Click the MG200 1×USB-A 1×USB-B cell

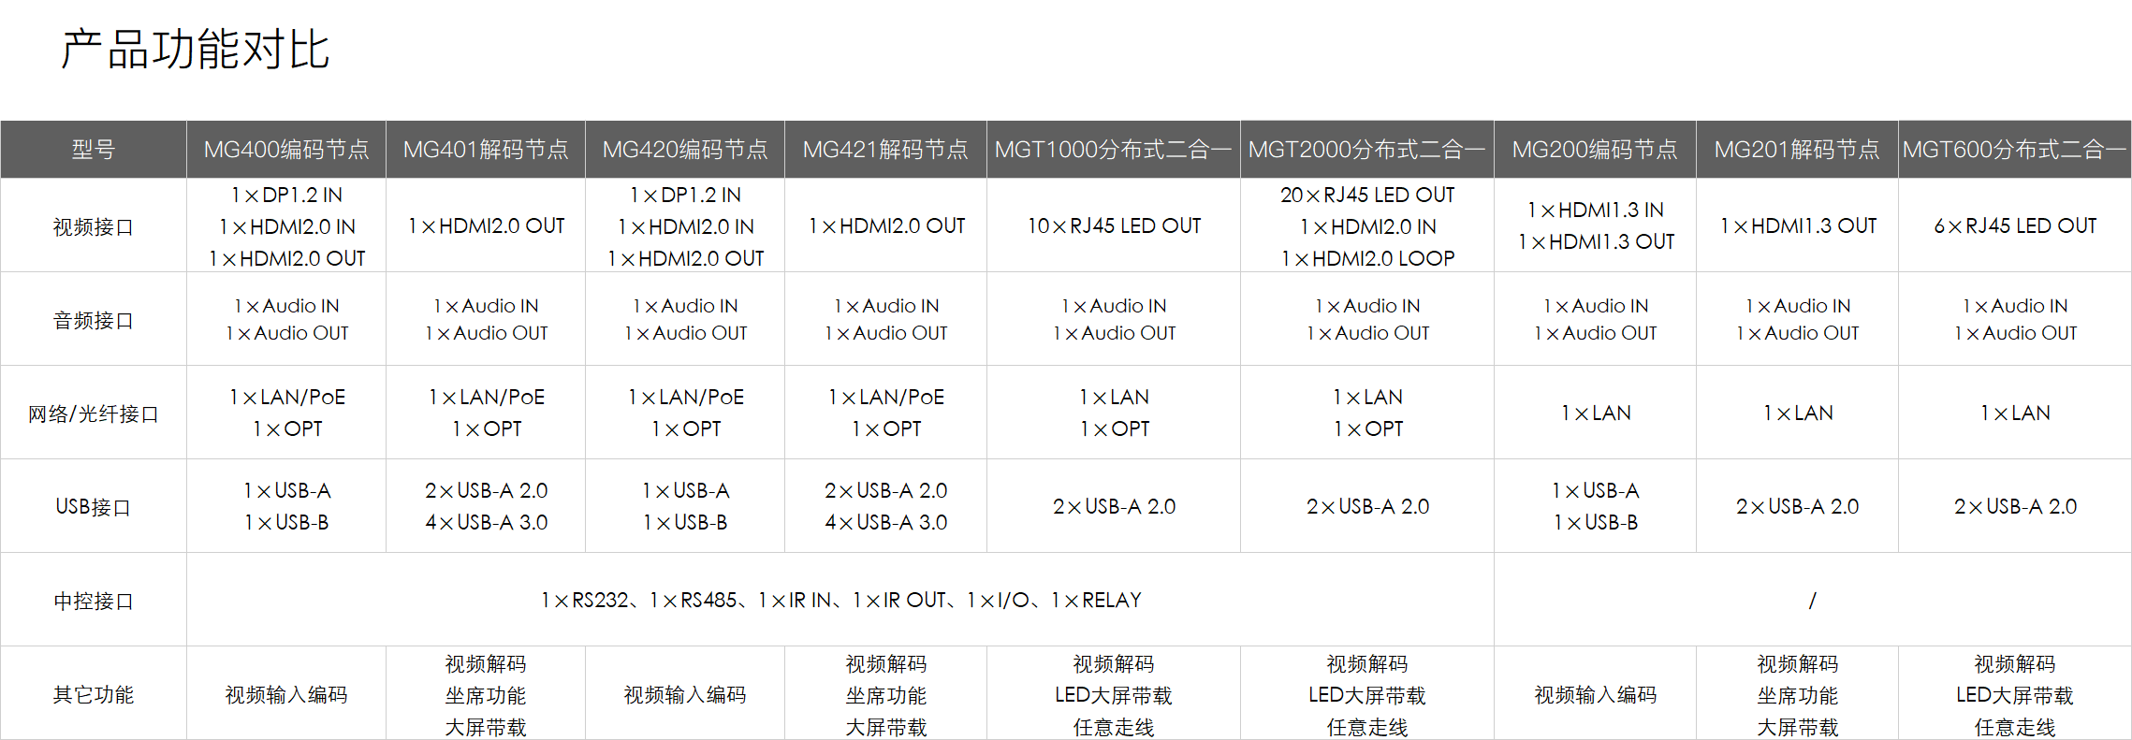coord(1595,506)
